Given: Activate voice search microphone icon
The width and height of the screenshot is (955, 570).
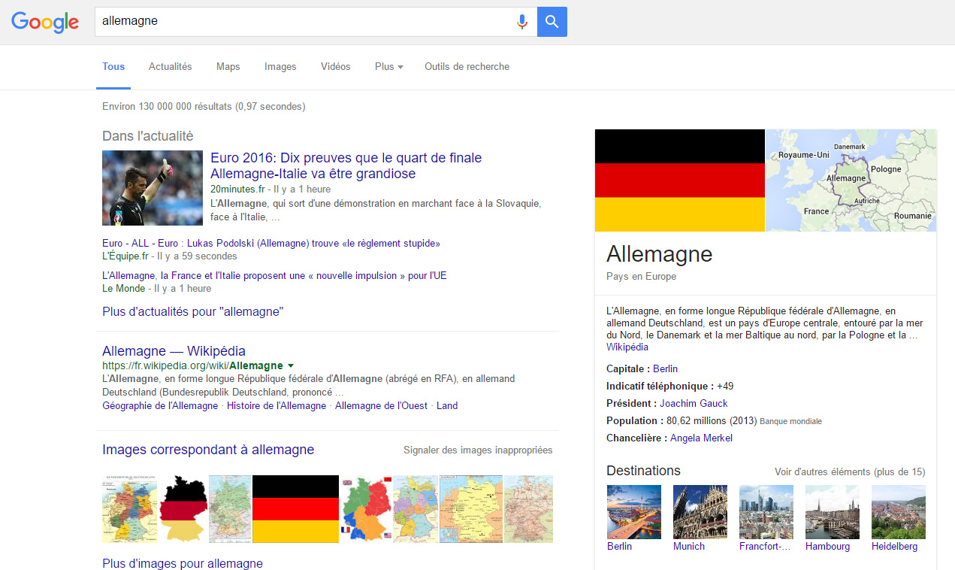Looking at the screenshot, I should (x=521, y=22).
